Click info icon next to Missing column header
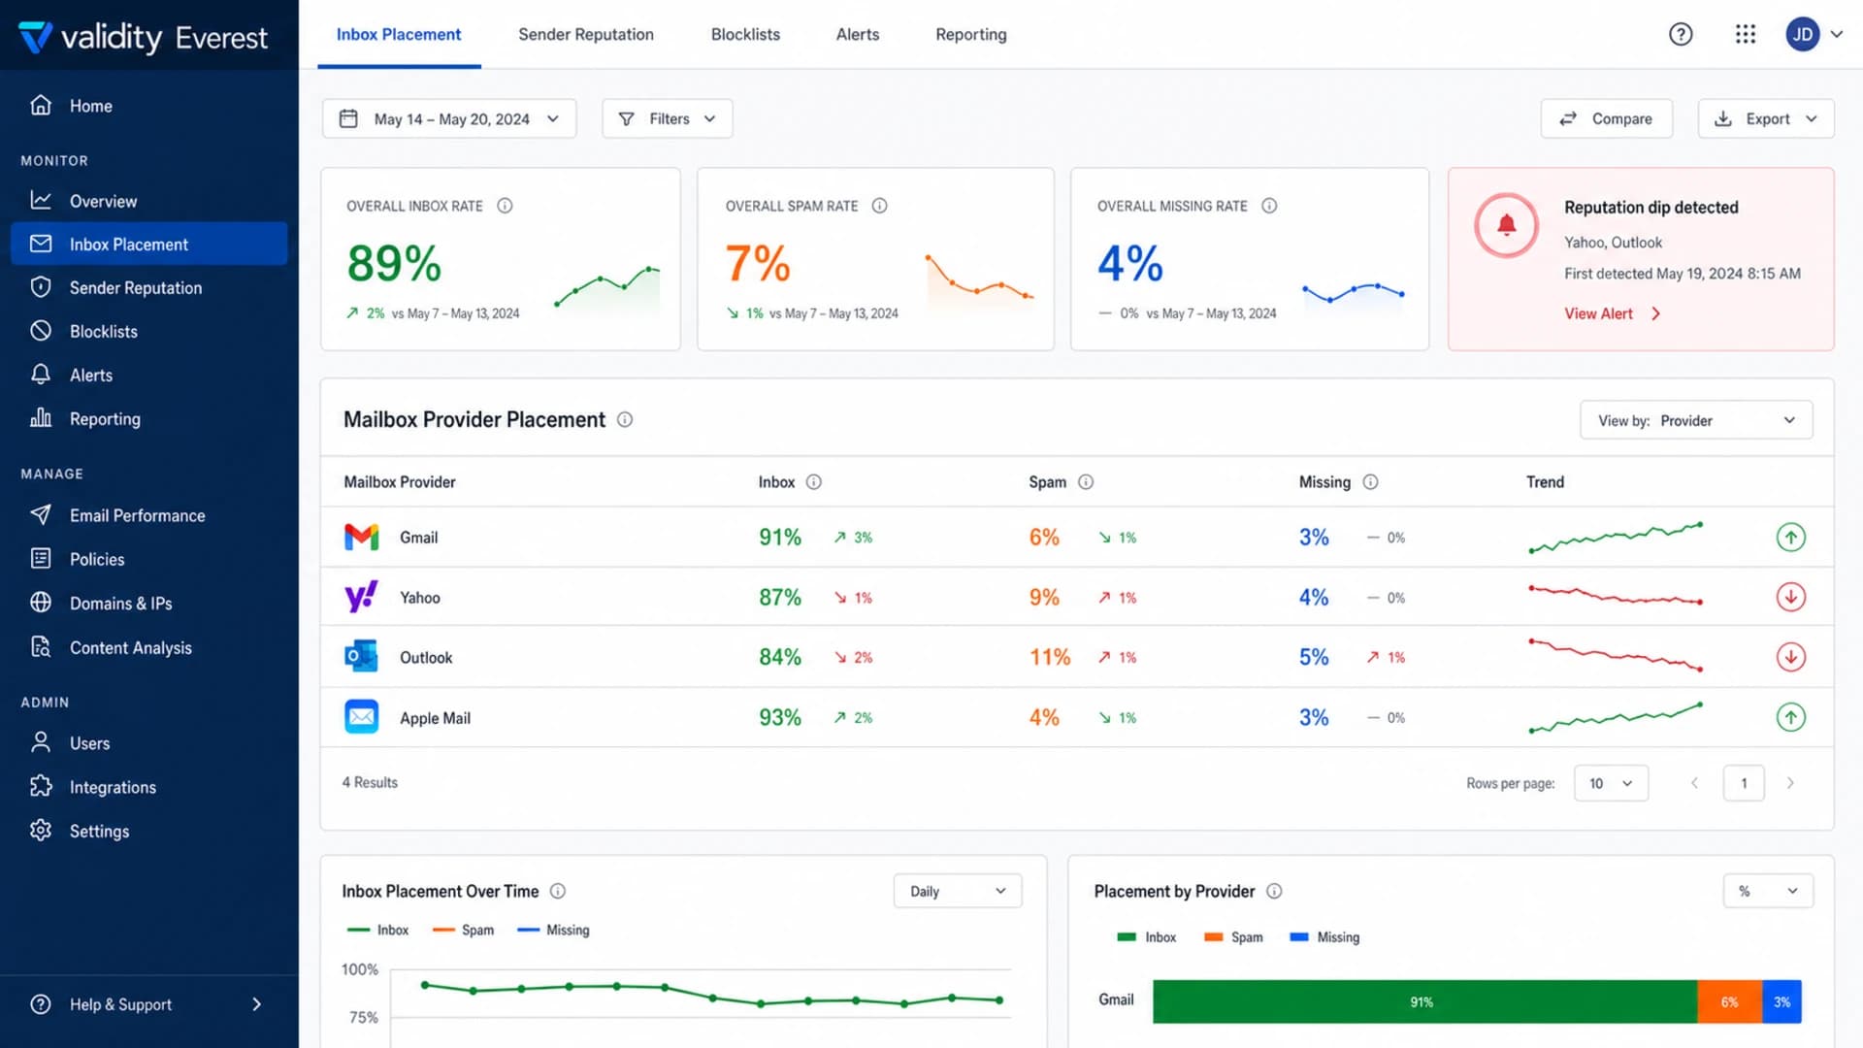 coord(1370,482)
